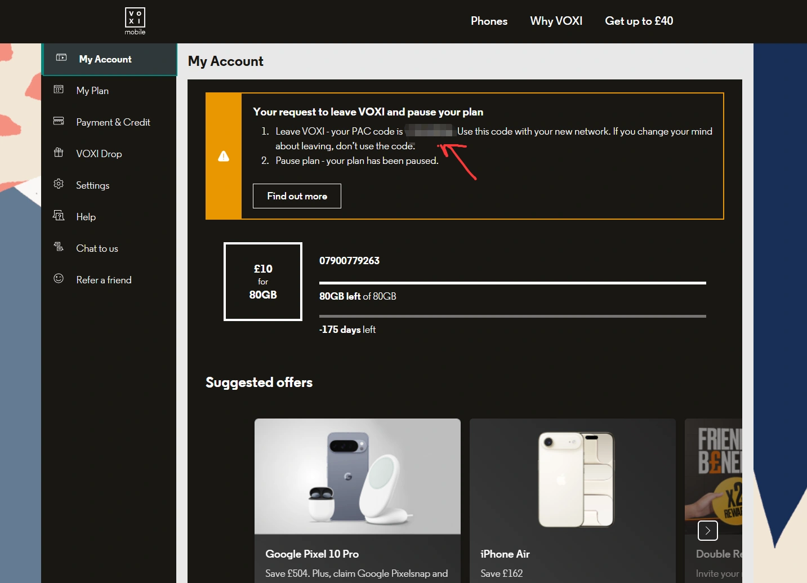Click the VOXI mobile logo
Screen dimensions: 807x583
tap(135, 21)
